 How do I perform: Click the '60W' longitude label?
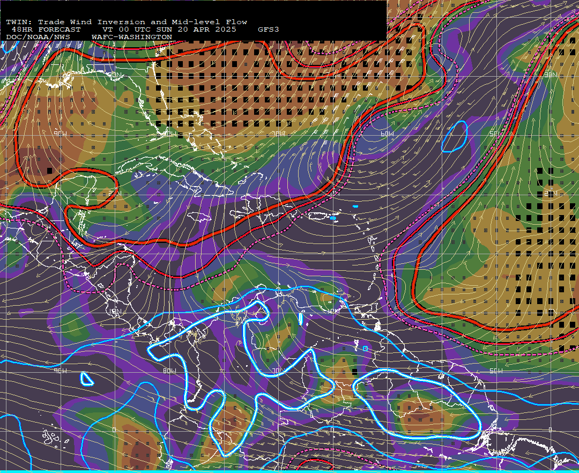(387, 134)
